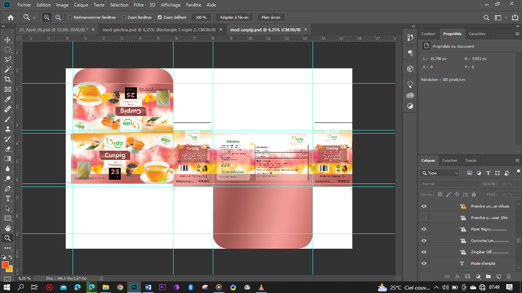522x293 pixels.
Task: Open Properties panel options menu
Action: click(x=517, y=34)
